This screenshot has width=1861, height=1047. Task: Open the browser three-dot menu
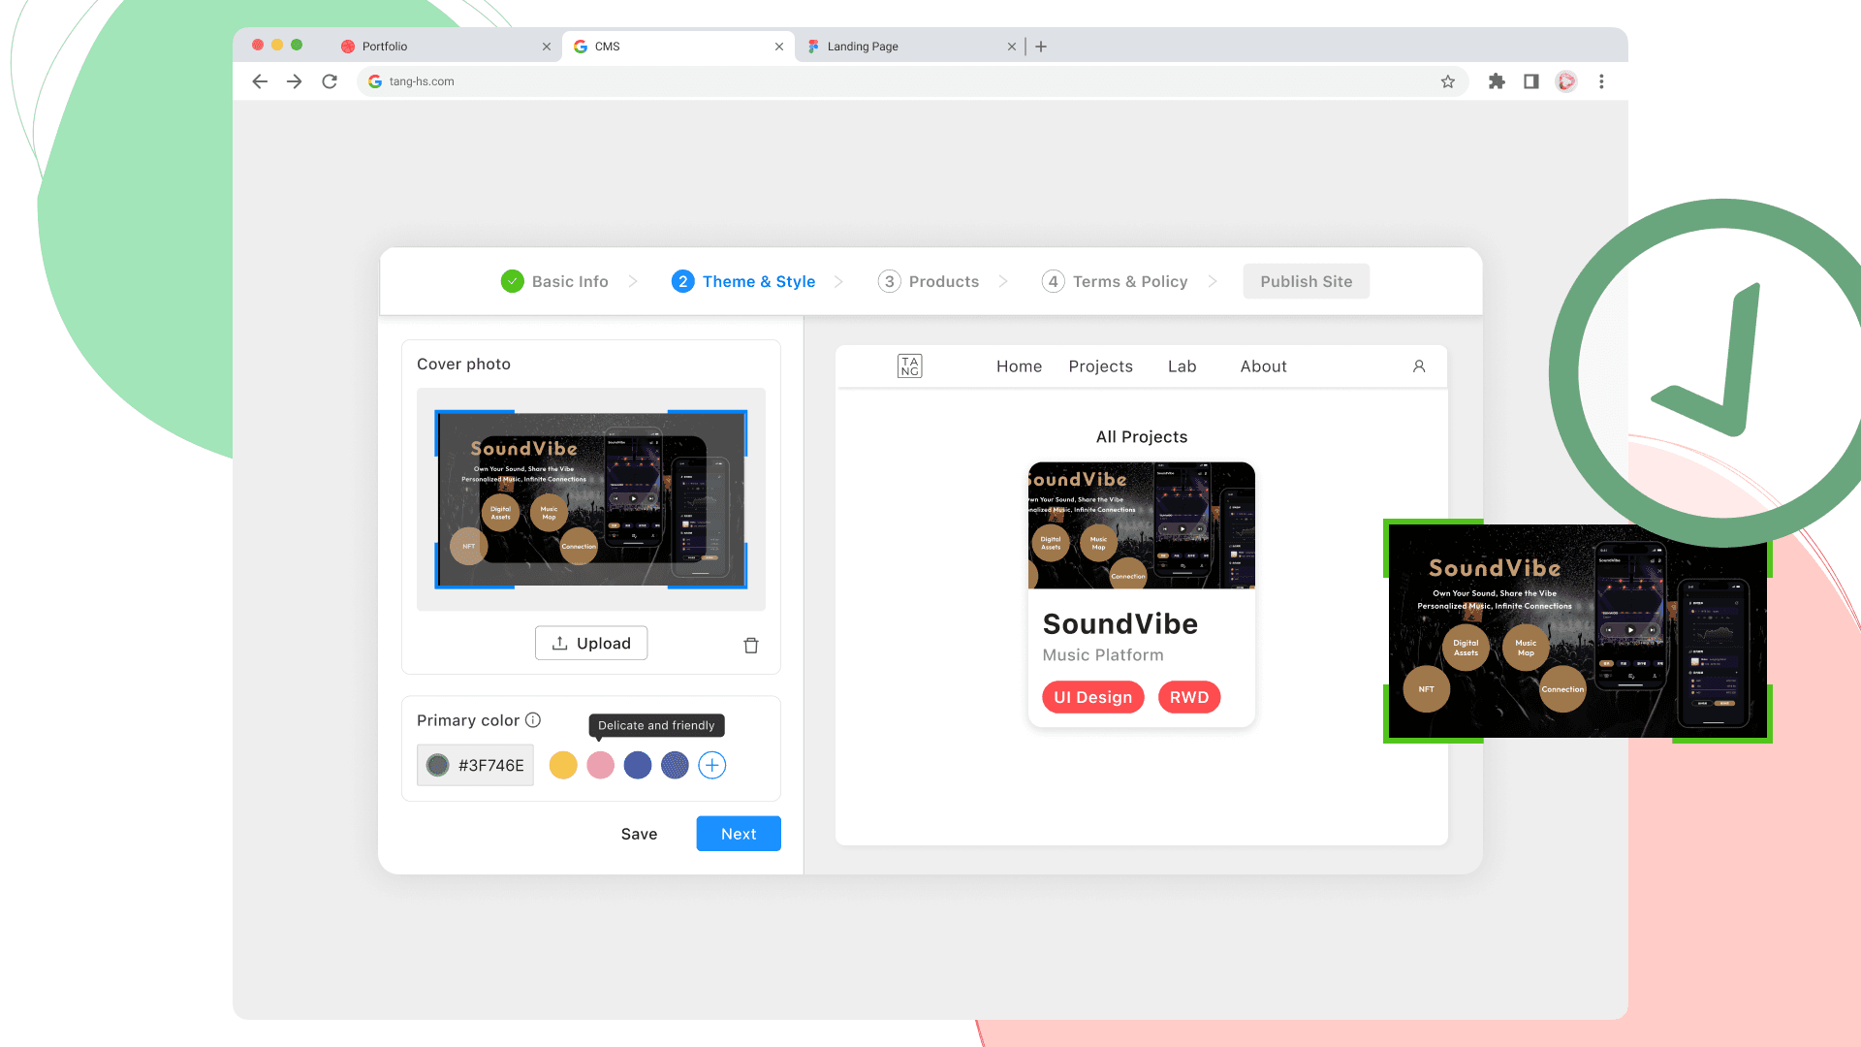[x=1601, y=81]
